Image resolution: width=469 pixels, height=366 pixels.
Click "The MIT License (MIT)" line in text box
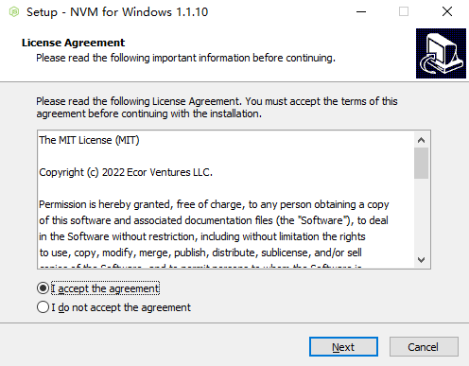(89, 140)
